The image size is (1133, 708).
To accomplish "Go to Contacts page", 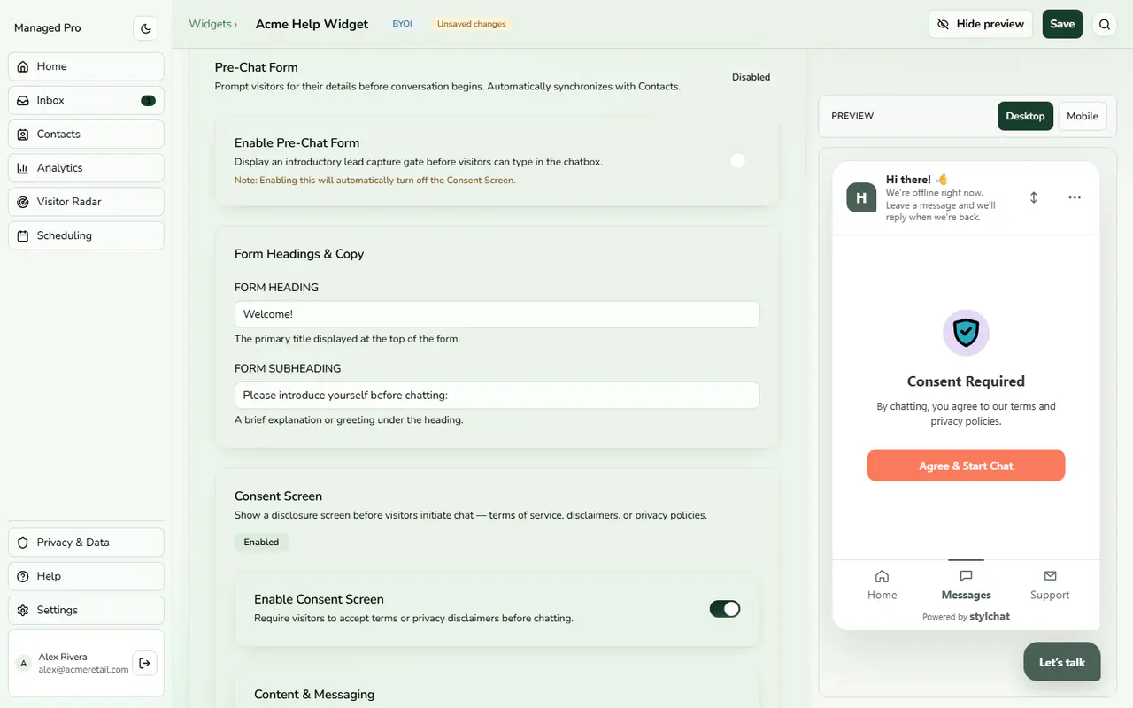I will click(x=86, y=134).
